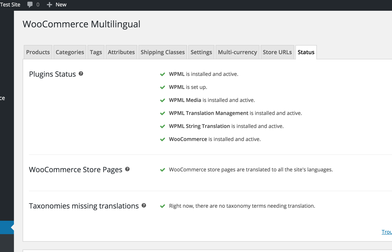Click the plus icon next to New
392x252 pixels.
49,5
